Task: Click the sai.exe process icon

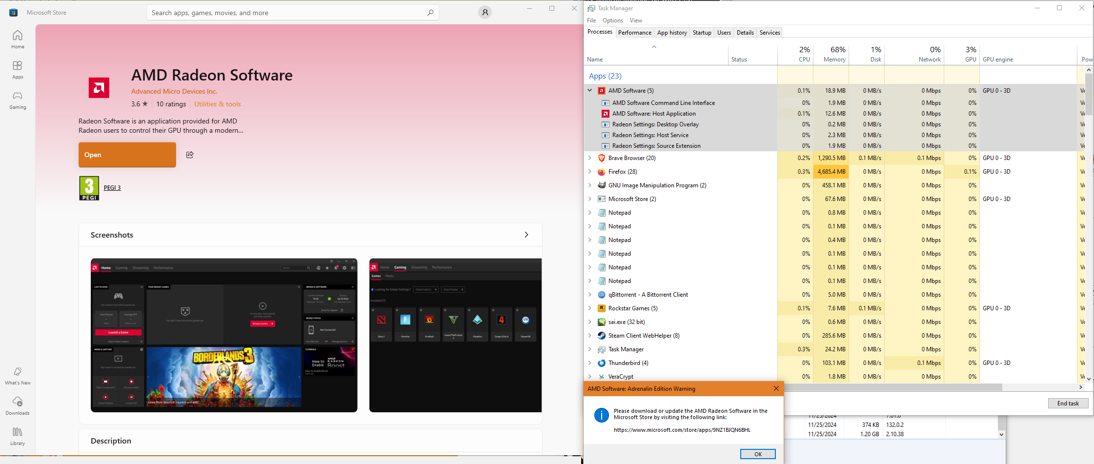Action: pyautogui.click(x=602, y=322)
